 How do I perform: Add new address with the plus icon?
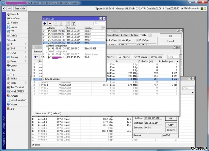[45, 23]
